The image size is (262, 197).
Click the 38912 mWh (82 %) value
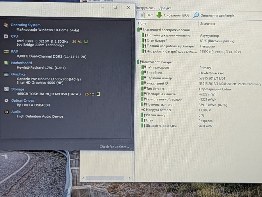tap(213, 105)
